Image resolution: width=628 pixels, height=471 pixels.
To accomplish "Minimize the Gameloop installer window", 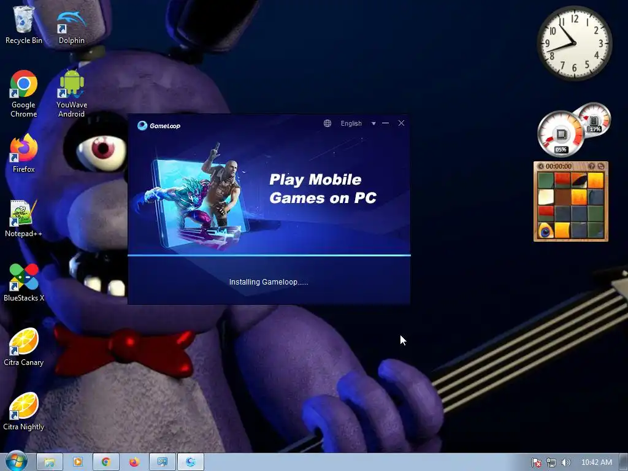I will click(x=385, y=123).
